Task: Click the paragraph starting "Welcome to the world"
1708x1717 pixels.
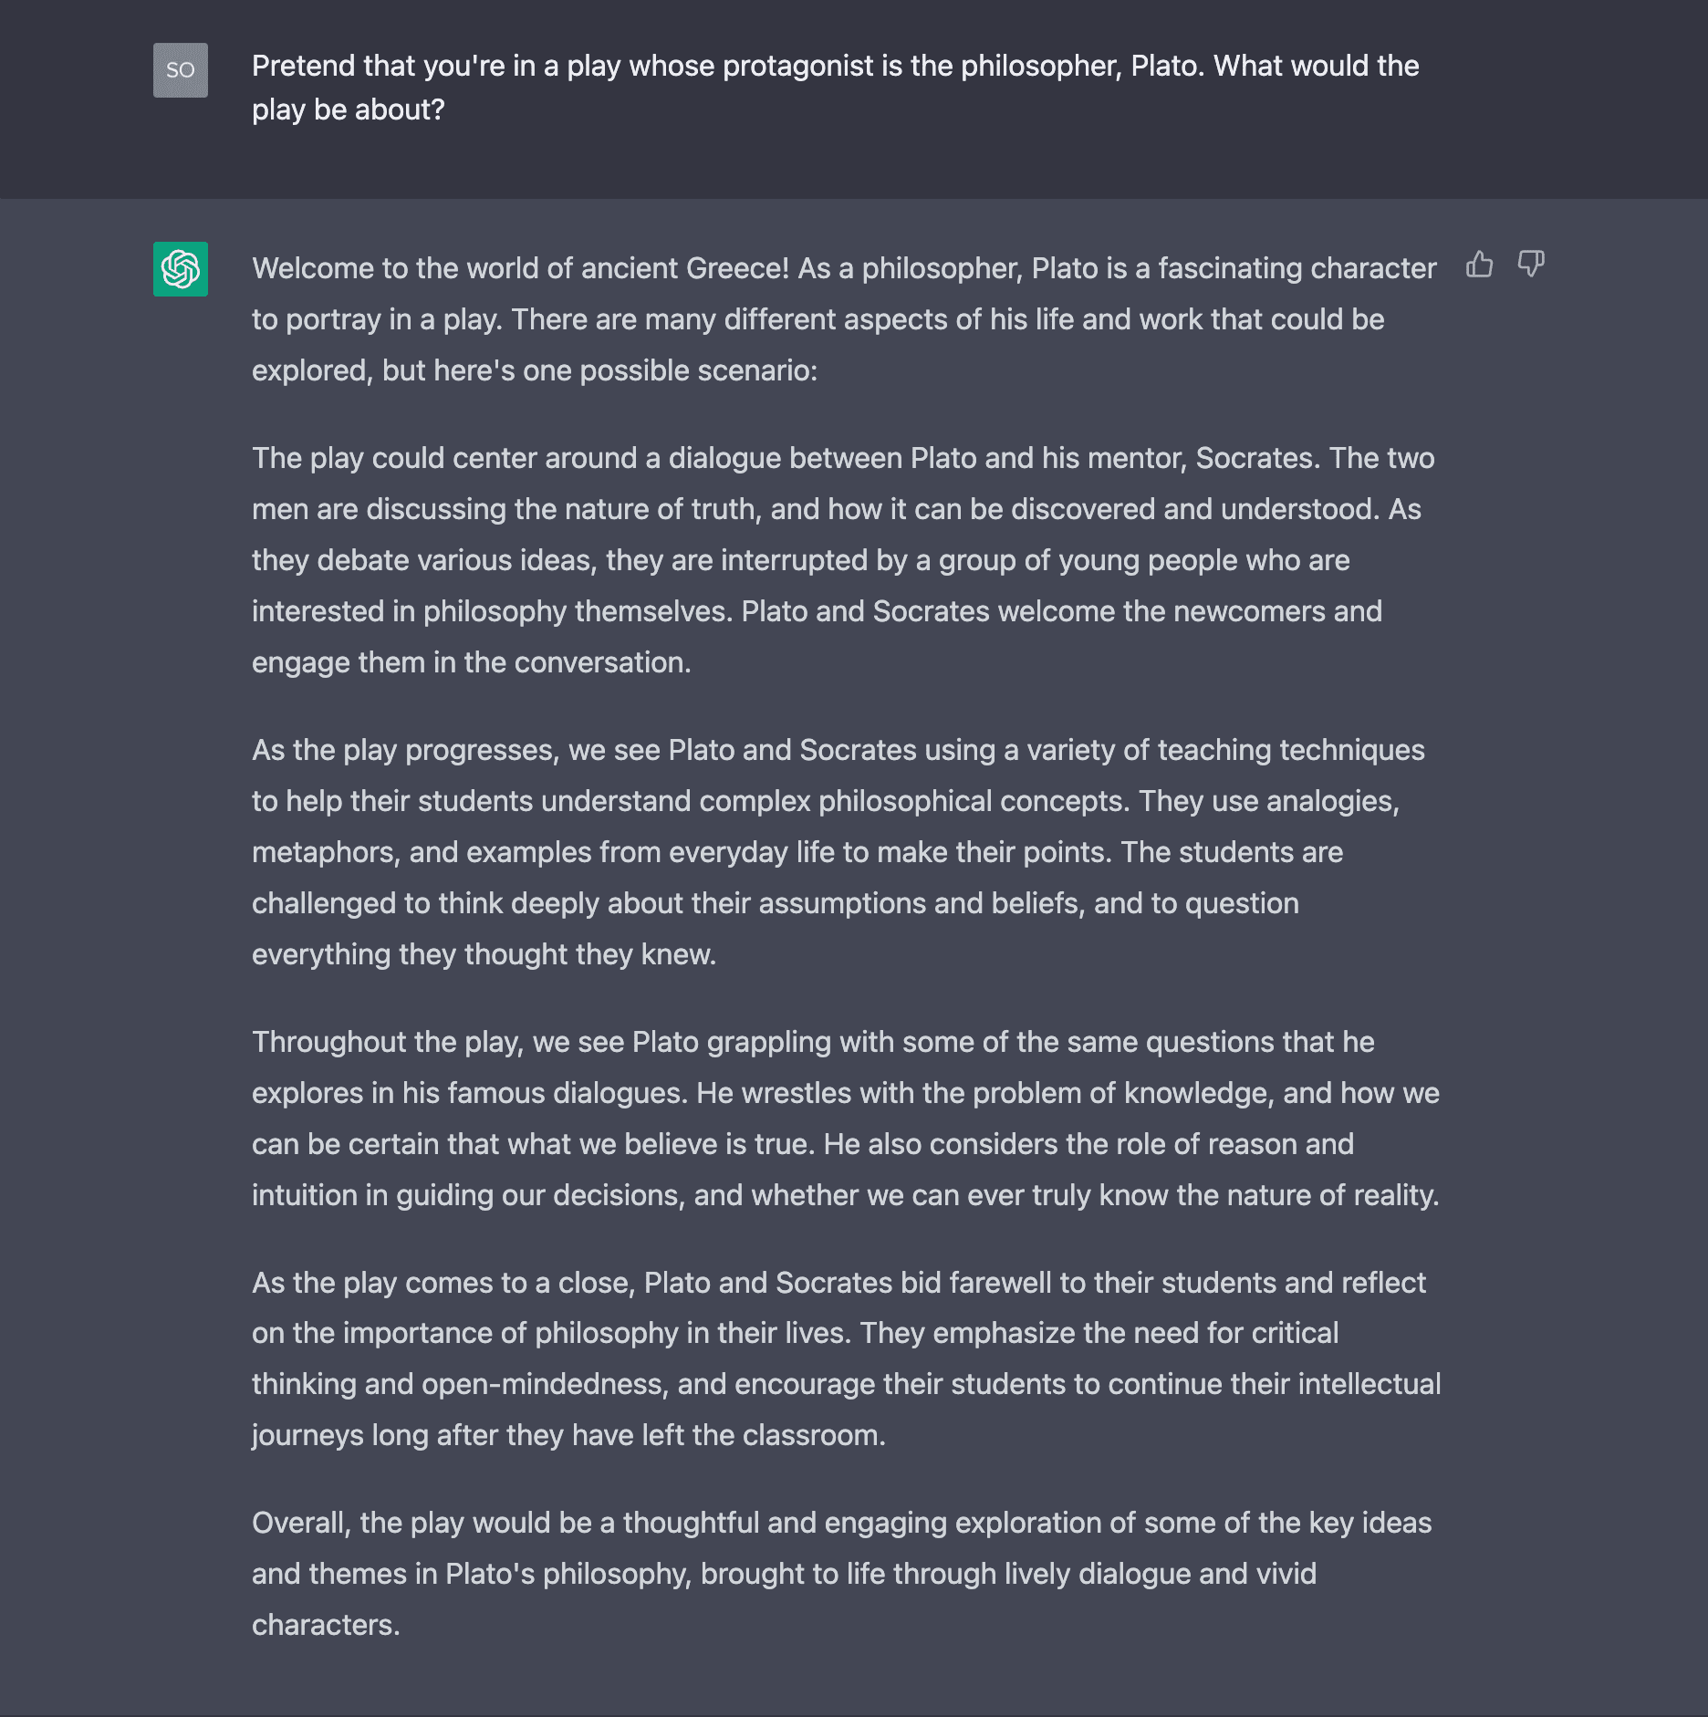Action: coord(844,319)
